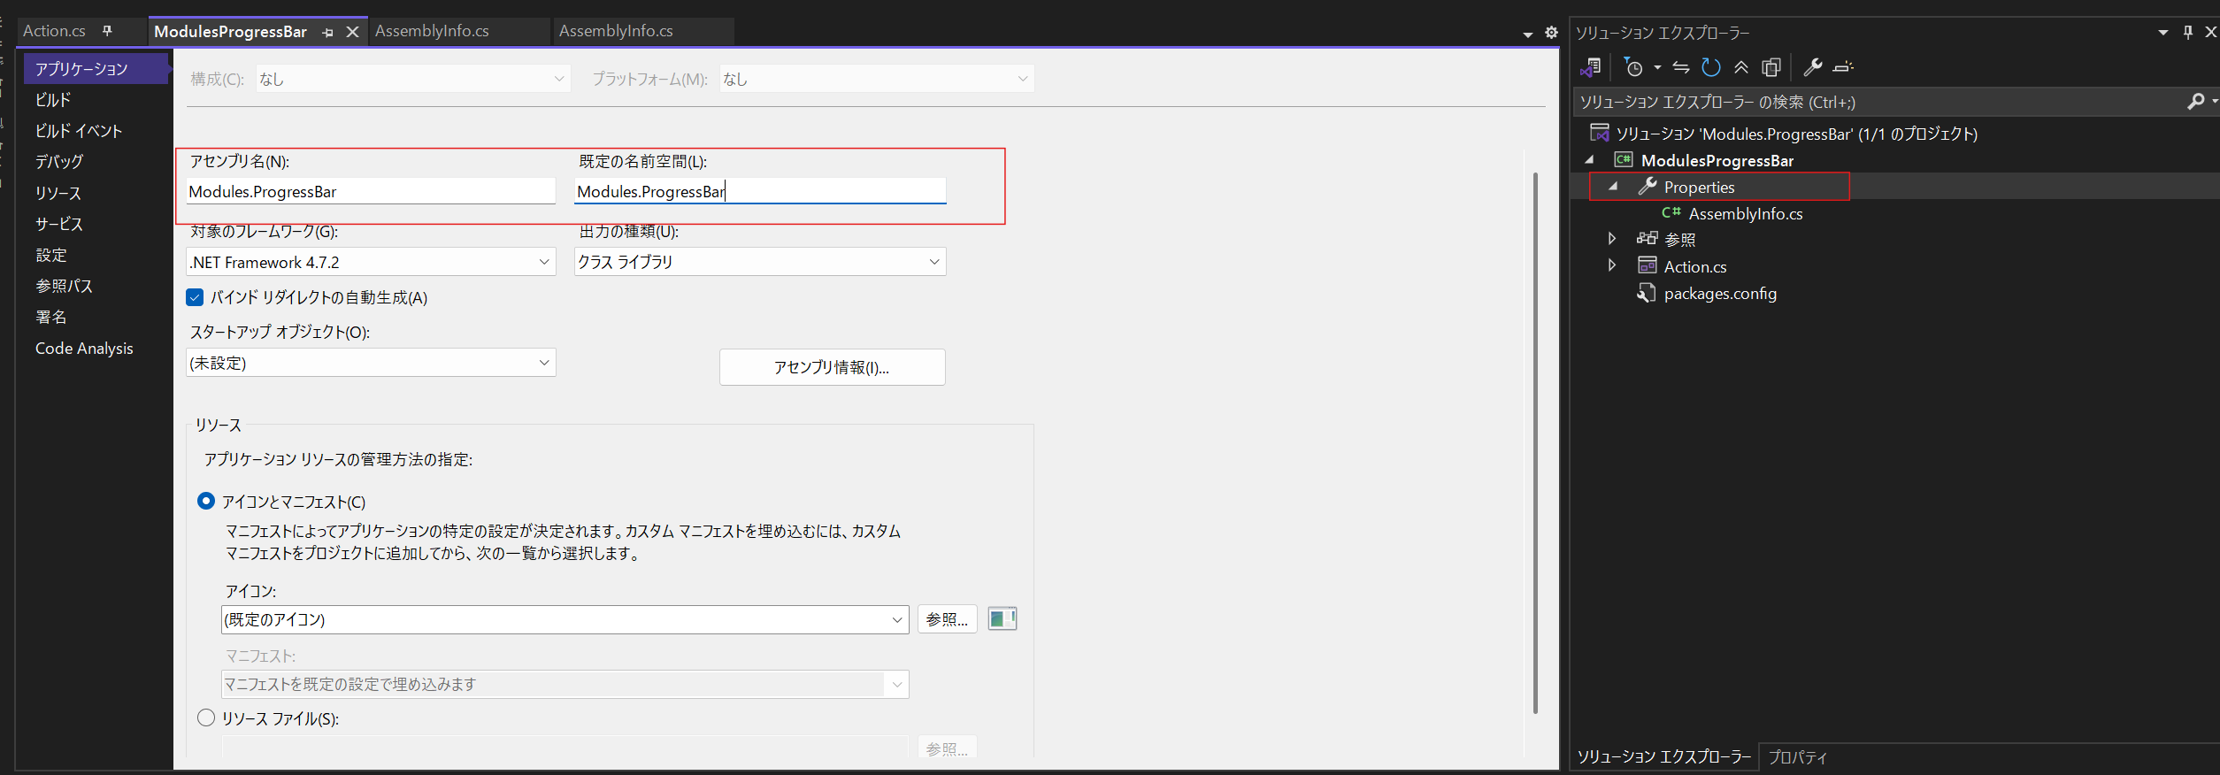2220x775 pixels.
Task: Open Properties via the wrench toolbar icon
Action: 1813,67
